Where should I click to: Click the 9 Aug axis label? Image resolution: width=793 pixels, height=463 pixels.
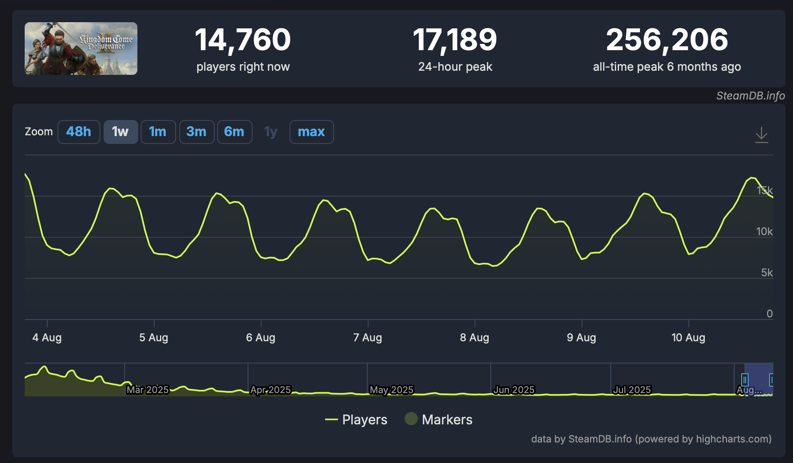click(582, 338)
